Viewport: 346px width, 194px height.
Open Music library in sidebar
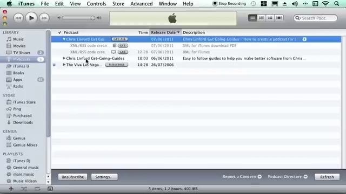[x=18, y=39]
